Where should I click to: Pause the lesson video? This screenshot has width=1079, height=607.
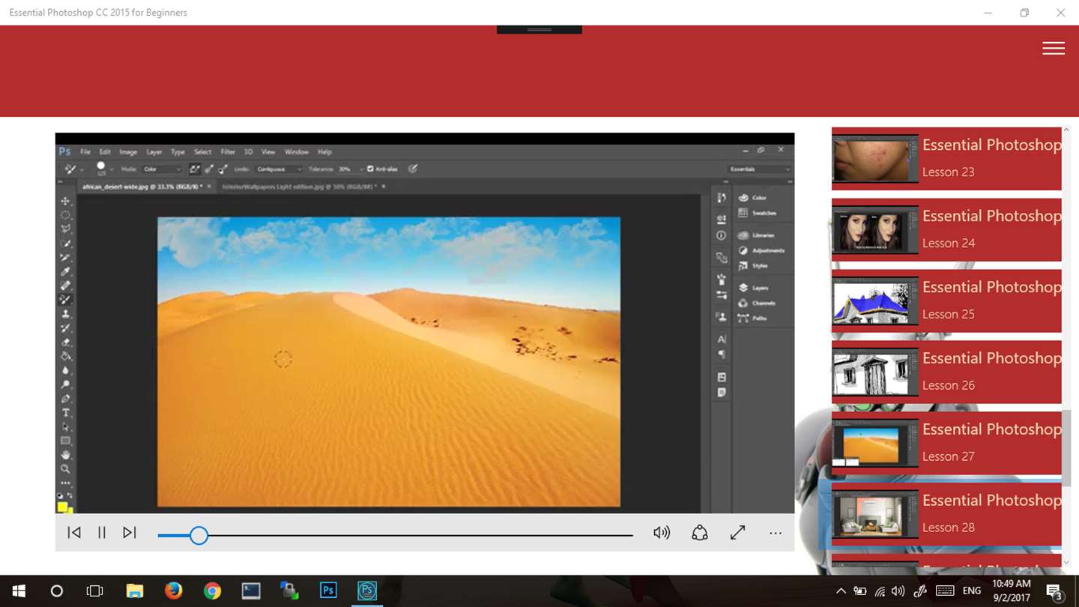pyautogui.click(x=102, y=533)
